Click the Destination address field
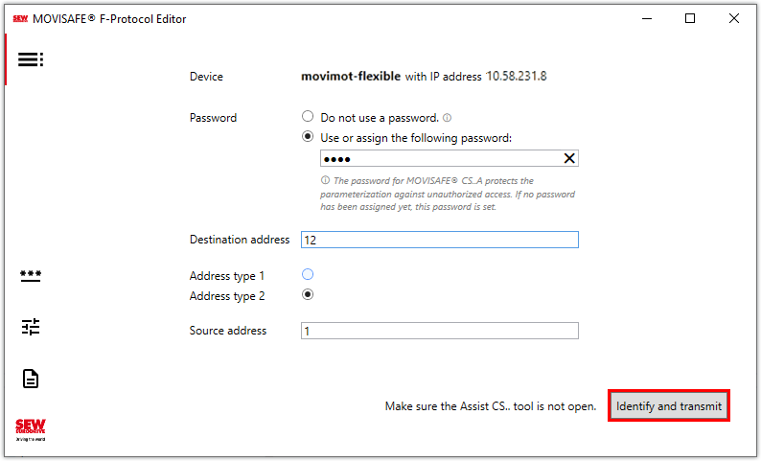This screenshot has height=461, width=761. (439, 240)
